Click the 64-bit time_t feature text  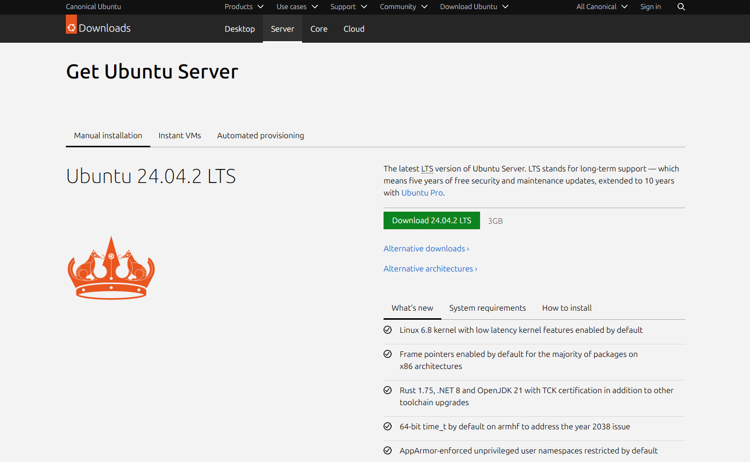(515, 426)
